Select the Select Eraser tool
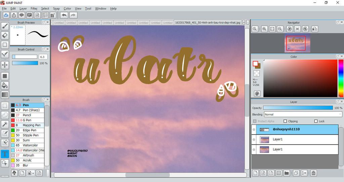Image resolution: width=344 pixels, height=182 pixels. (5, 142)
